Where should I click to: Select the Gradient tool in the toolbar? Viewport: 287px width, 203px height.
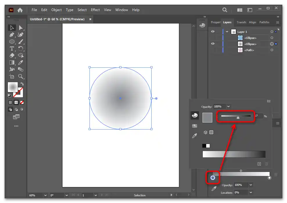coord(12,62)
